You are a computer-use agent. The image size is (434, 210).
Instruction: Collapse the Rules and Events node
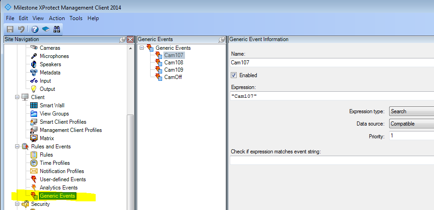click(17, 147)
